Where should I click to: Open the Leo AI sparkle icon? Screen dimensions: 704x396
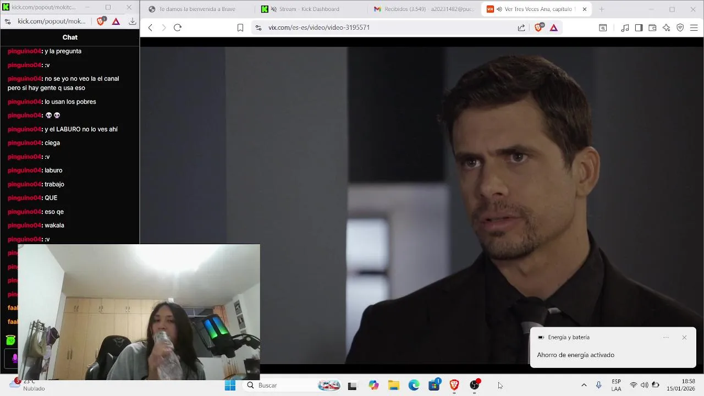tap(666, 28)
